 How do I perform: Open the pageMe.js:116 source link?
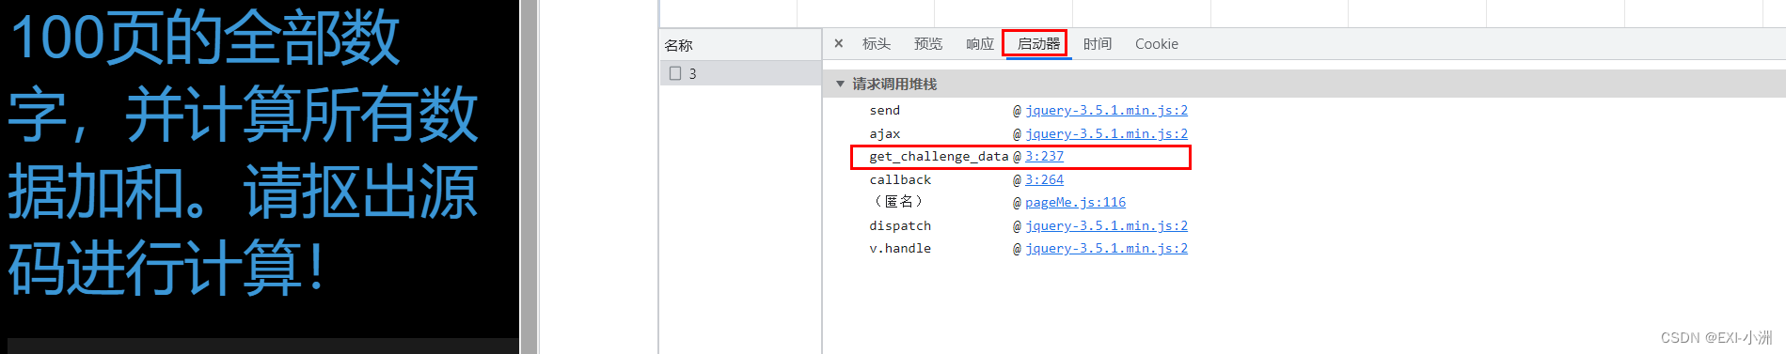pos(1075,202)
